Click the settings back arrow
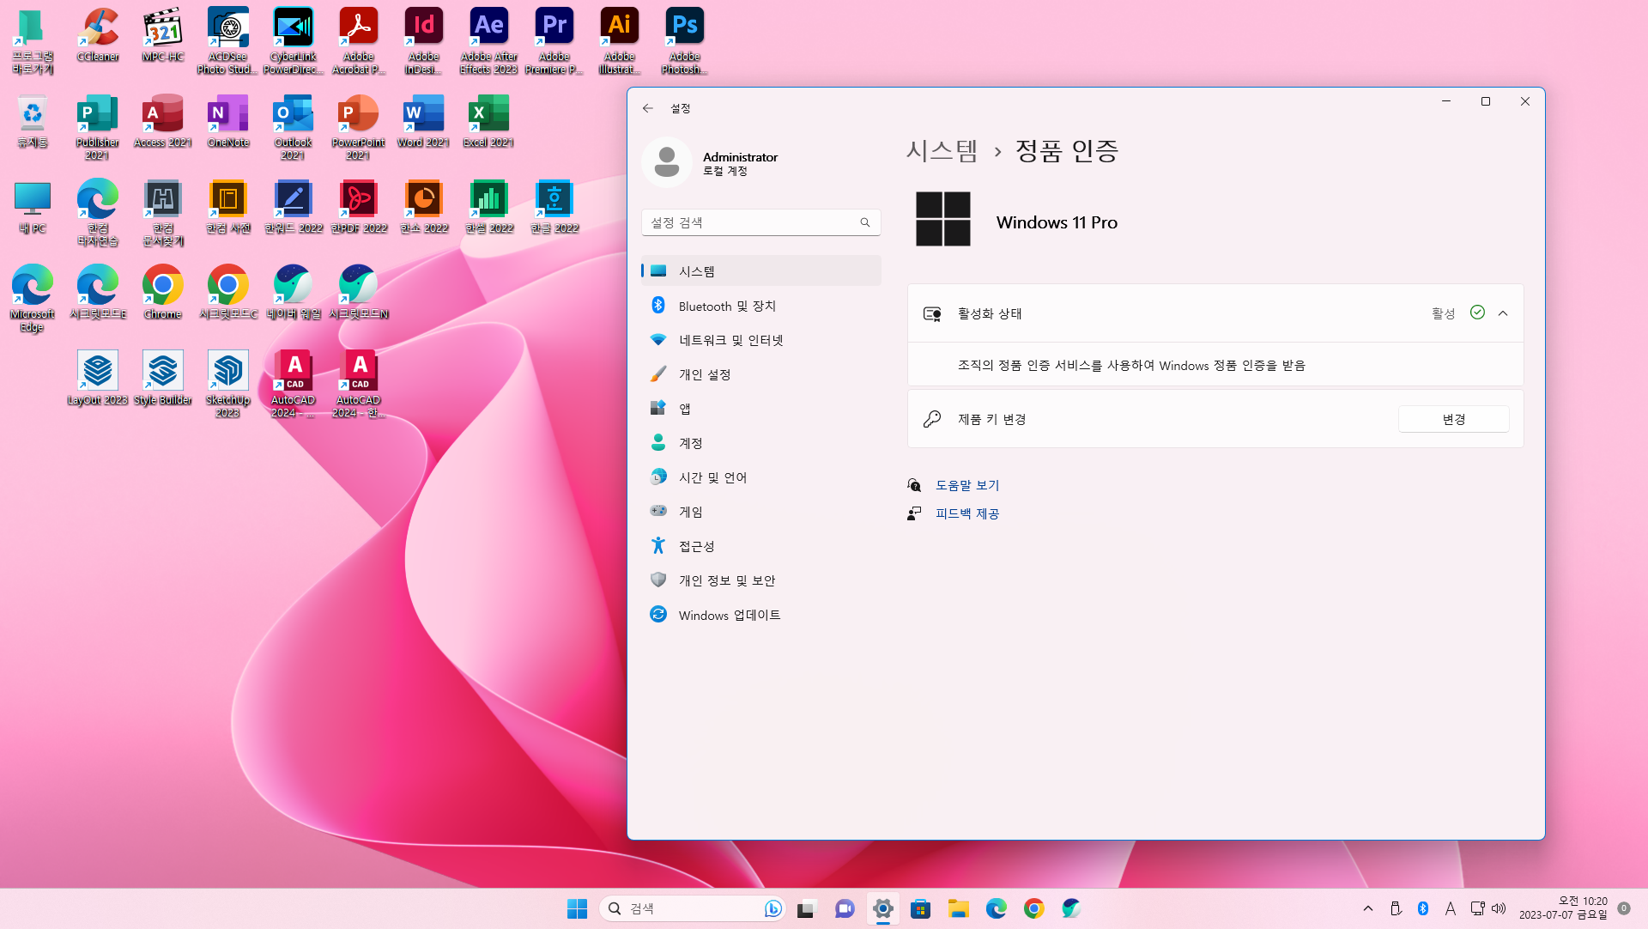1648x929 pixels. tap(648, 108)
